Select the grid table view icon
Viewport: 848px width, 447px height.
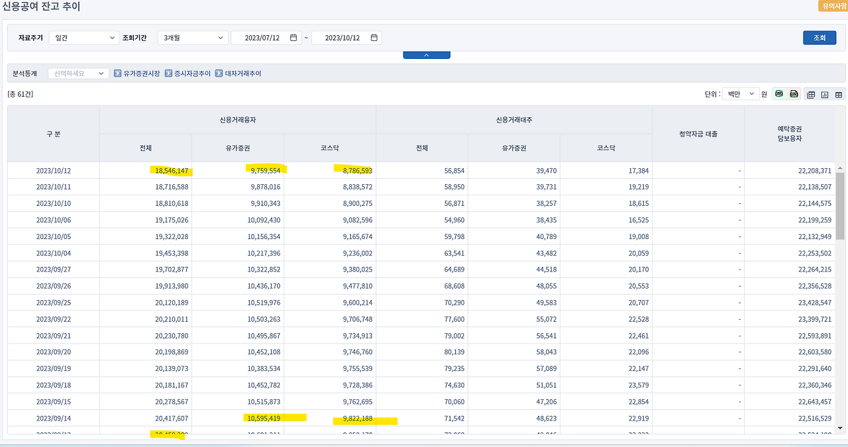point(839,94)
